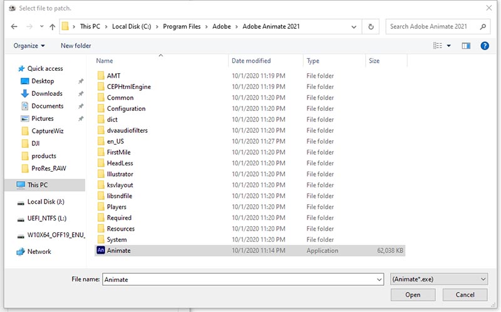Click the Open button
Image resolution: width=501 pixels, height=312 pixels.
point(413,294)
